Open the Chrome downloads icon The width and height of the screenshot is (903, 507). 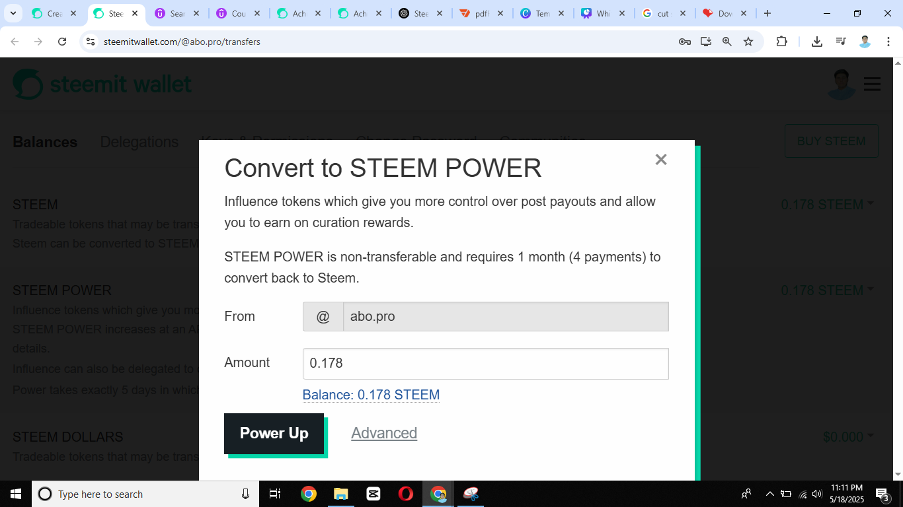coord(817,42)
